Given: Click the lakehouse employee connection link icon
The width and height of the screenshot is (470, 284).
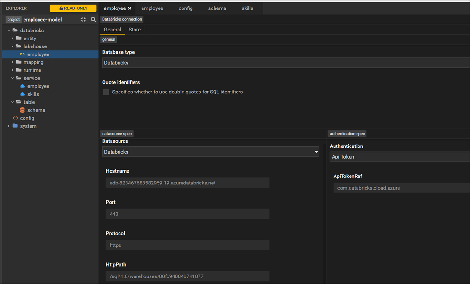Looking at the screenshot, I should point(22,54).
